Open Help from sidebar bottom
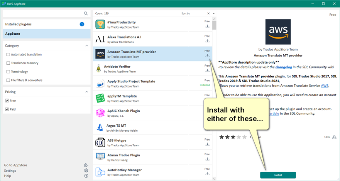Screen dimensions: 340x181 click(x=7, y=176)
